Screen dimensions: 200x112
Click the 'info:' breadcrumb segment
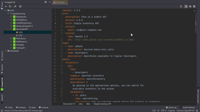(x=80, y=104)
